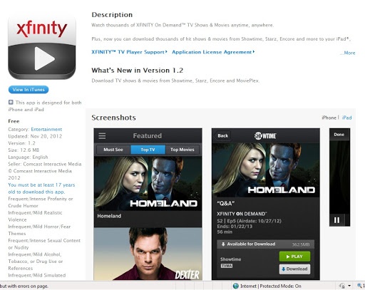Open the hamburger menu in Featured screenshot
This screenshot has height=290, width=365.
[102, 136]
